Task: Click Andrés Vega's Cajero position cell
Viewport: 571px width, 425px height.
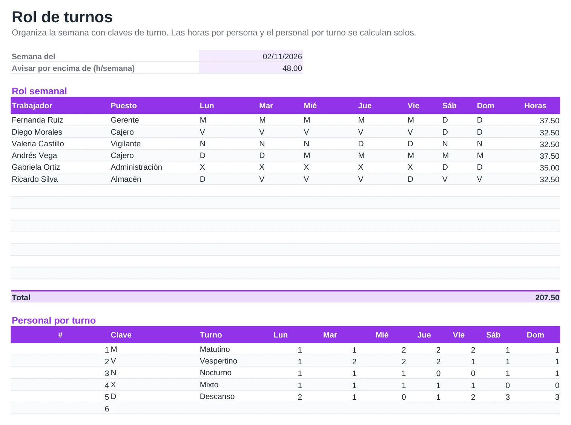Action: coord(122,155)
